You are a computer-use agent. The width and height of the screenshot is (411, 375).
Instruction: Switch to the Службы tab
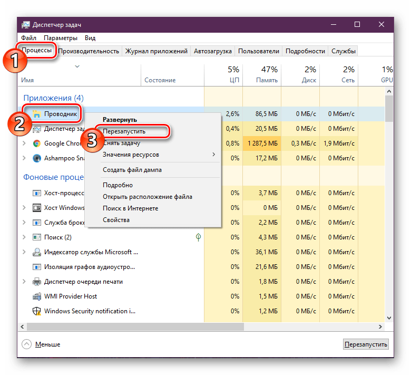pyautogui.click(x=344, y=51)
